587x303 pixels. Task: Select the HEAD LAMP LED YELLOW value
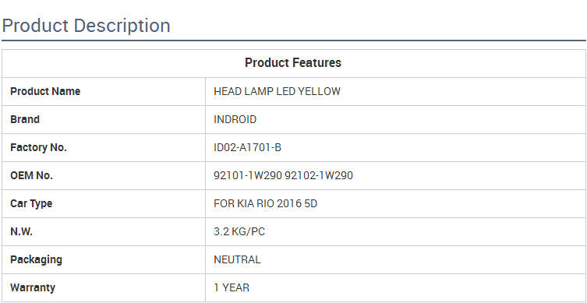(x=277, y=92)
